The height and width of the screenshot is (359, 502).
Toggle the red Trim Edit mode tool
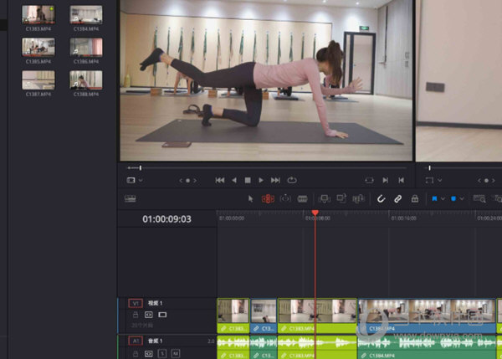(x=268, y=199)
